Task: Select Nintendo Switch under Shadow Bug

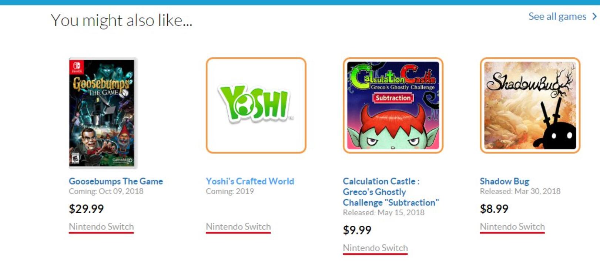Action: (x=512, y=226)
